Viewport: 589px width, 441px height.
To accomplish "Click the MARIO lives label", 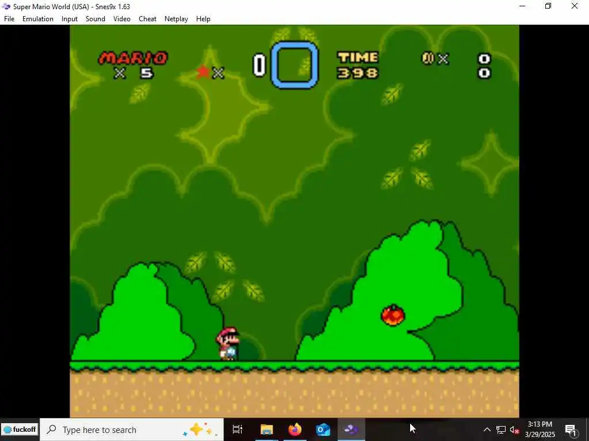I will point(133,58).
